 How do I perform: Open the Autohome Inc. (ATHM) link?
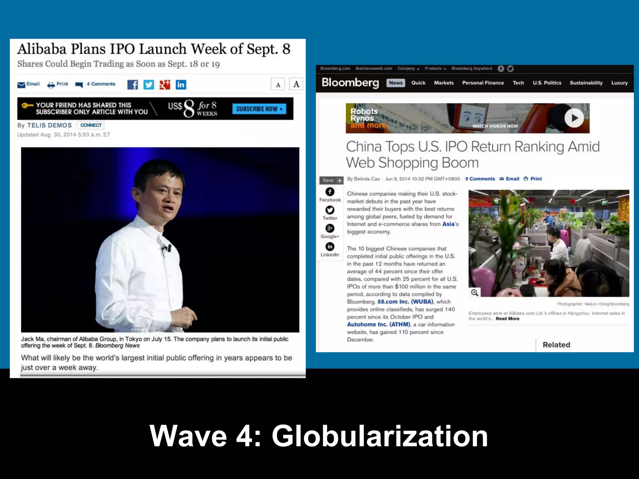[379, 324]
